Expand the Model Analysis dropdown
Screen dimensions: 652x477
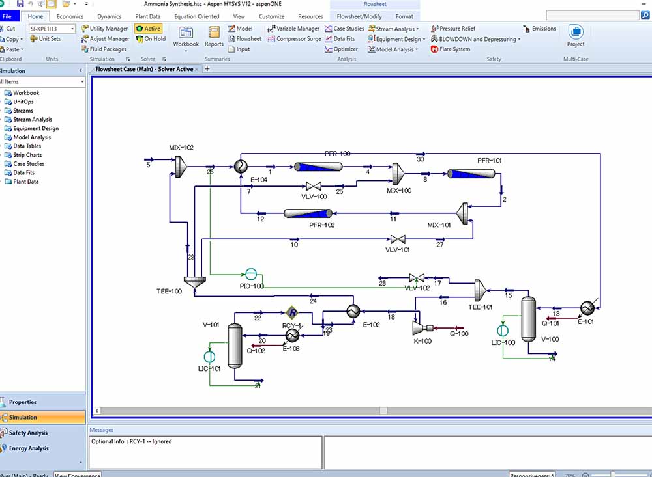[417, 49]
